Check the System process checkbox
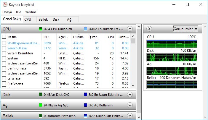The height and width of the screenshot is (120, 208). [4, 58]
